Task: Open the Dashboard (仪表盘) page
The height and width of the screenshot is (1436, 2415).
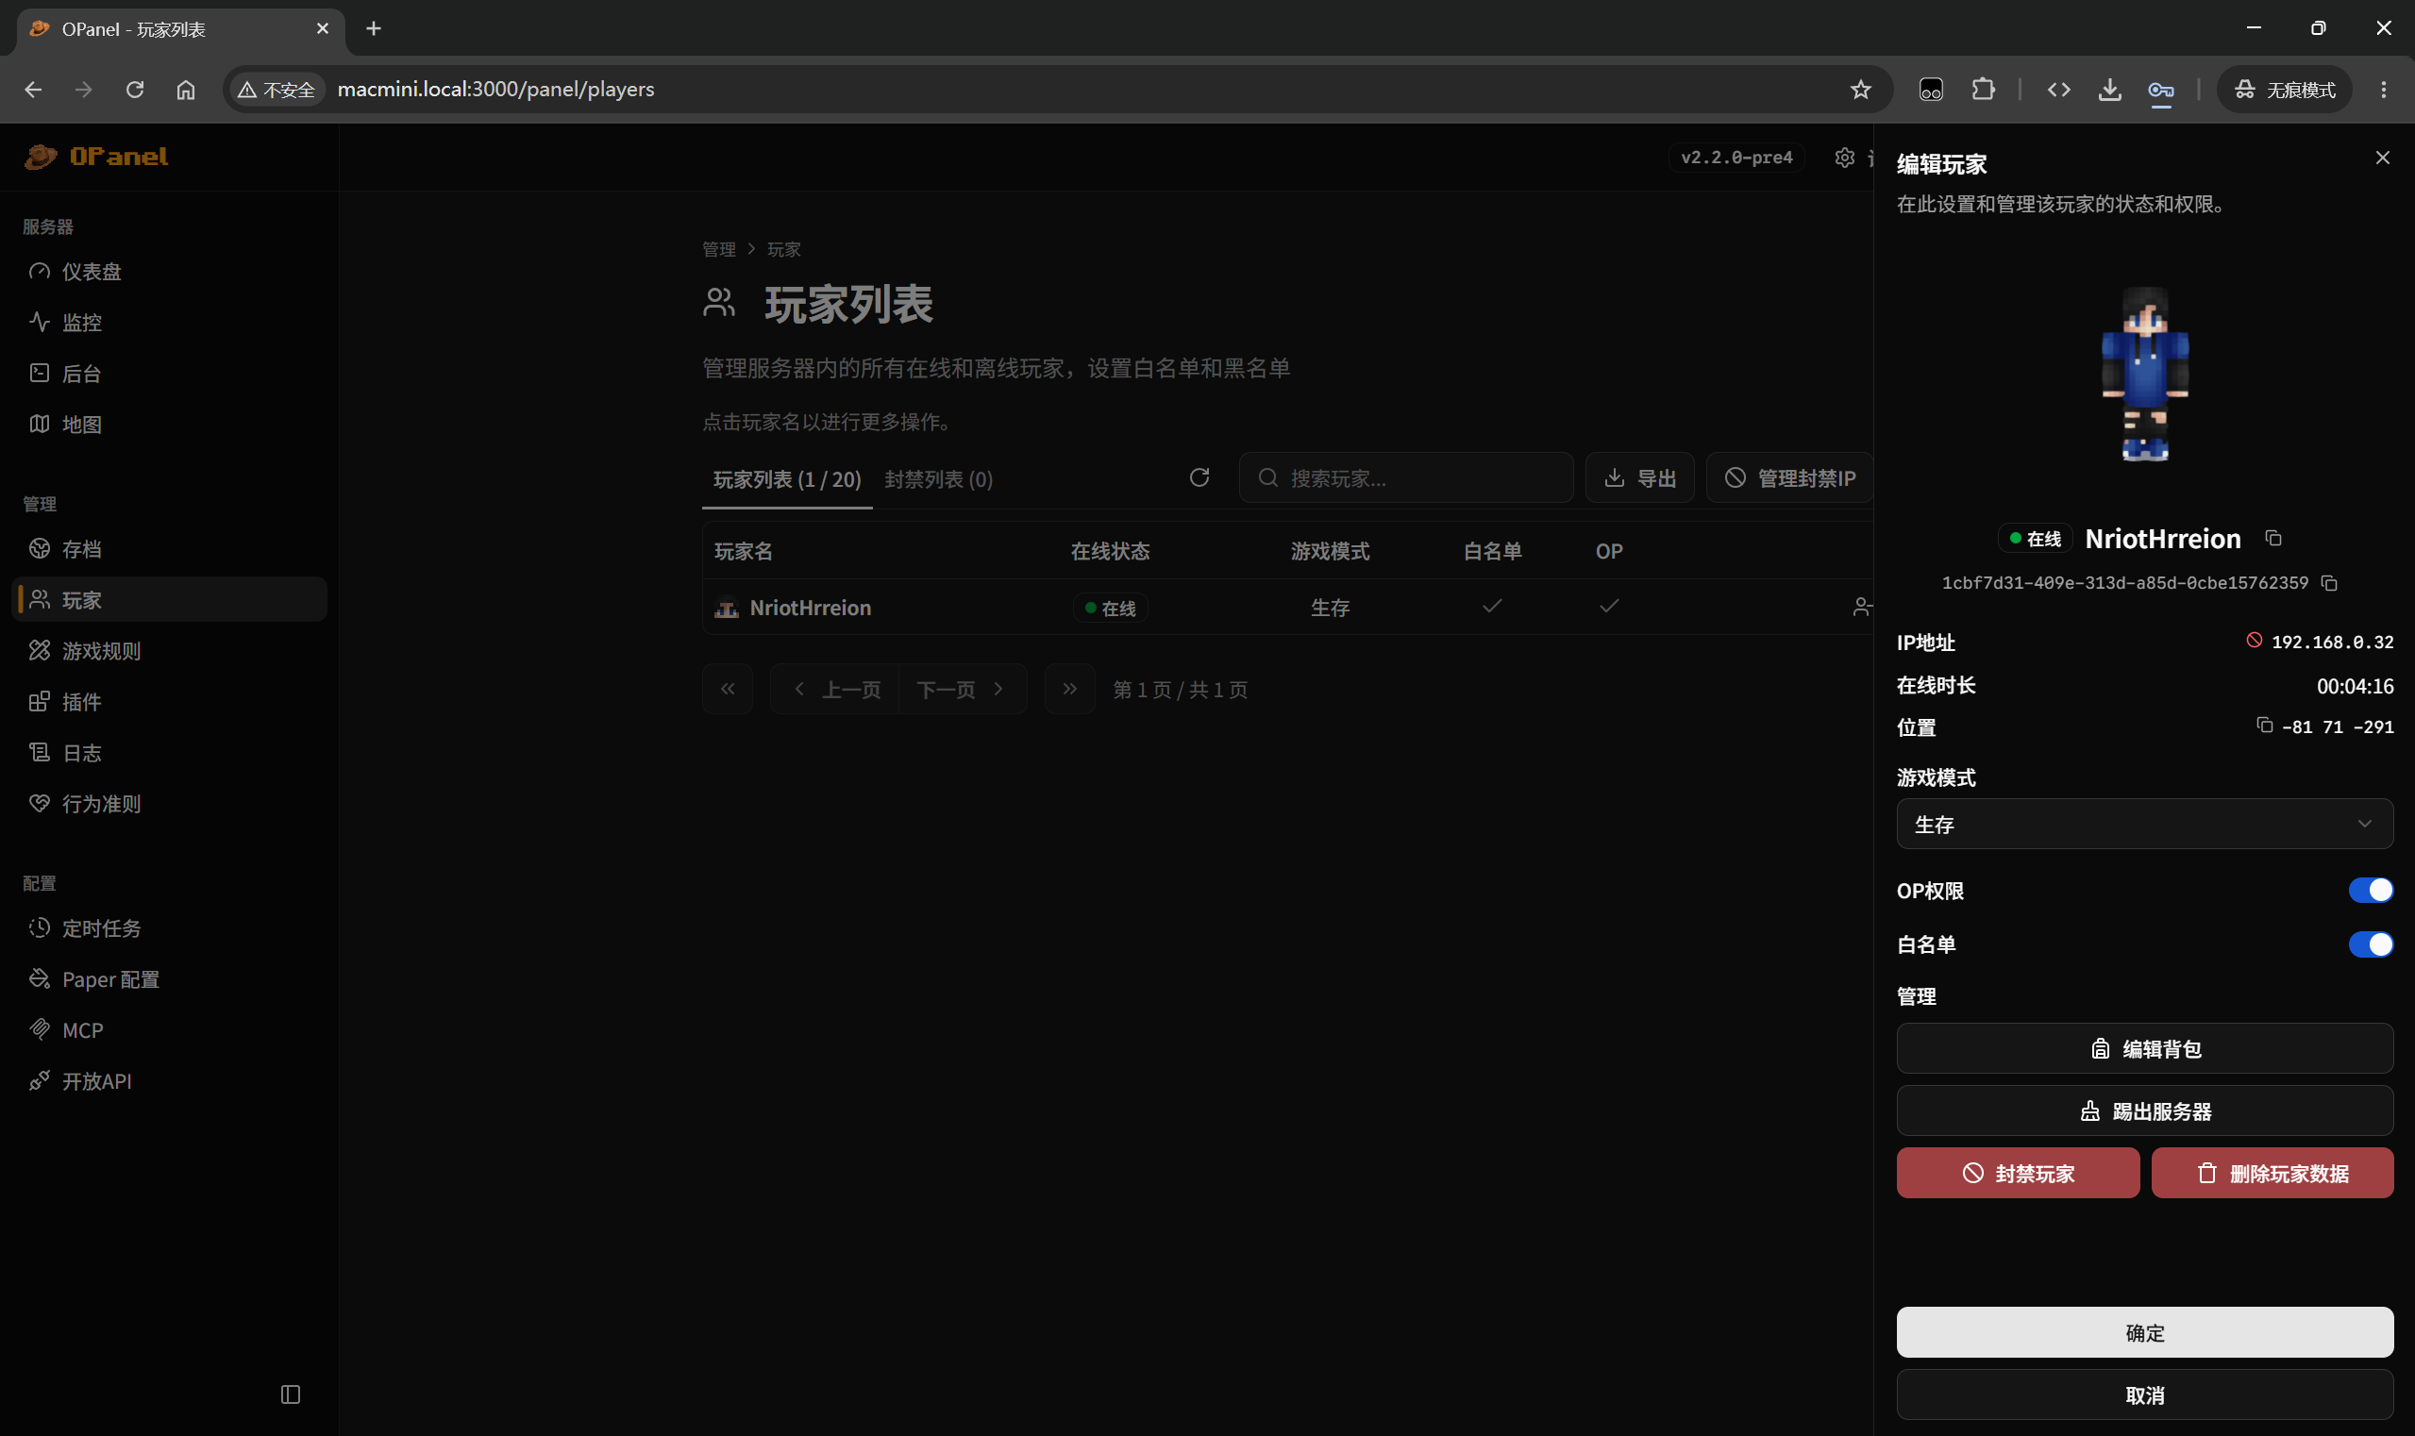Action: [169, 272]
